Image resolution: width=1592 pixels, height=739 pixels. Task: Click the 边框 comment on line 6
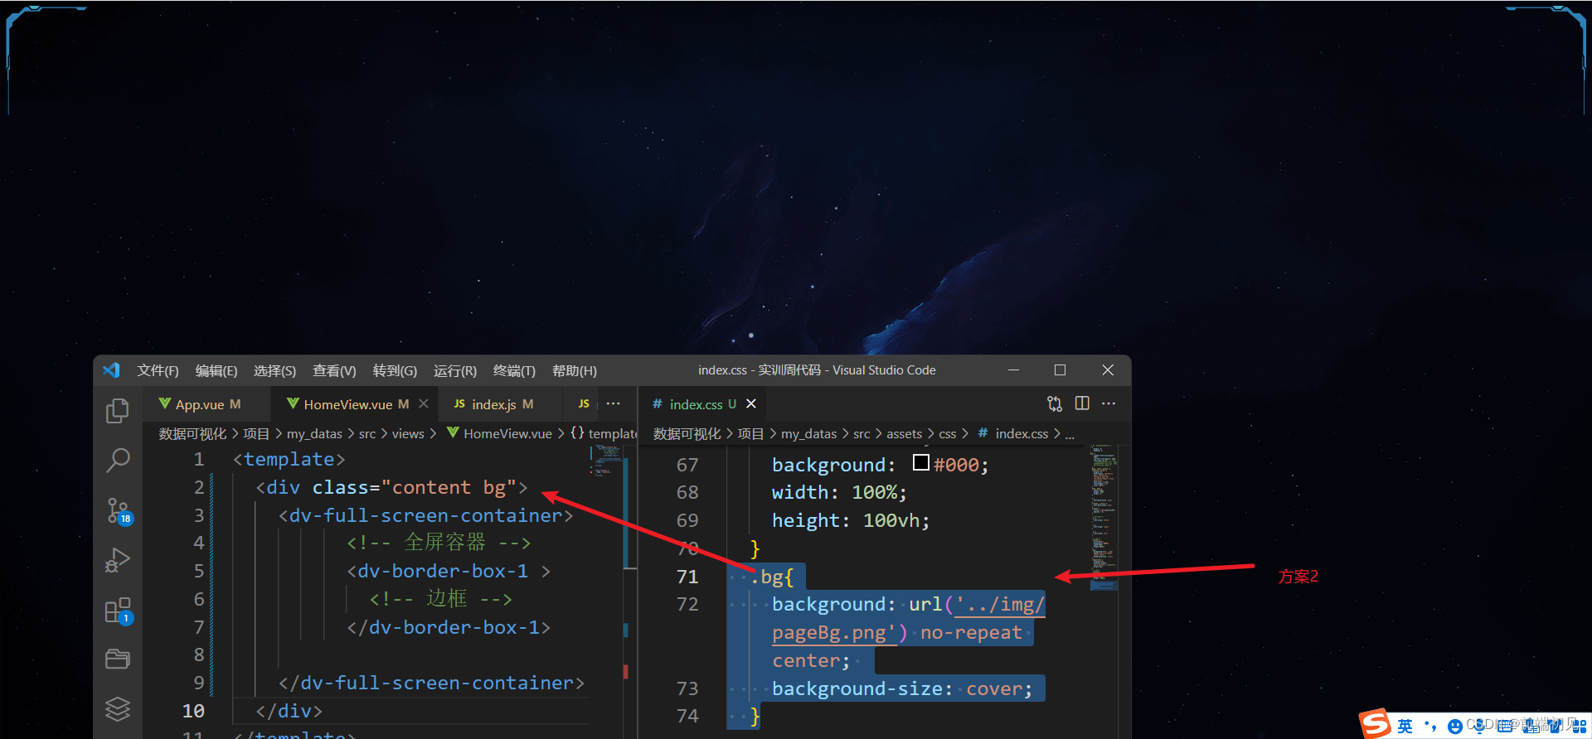pos(440,598)
